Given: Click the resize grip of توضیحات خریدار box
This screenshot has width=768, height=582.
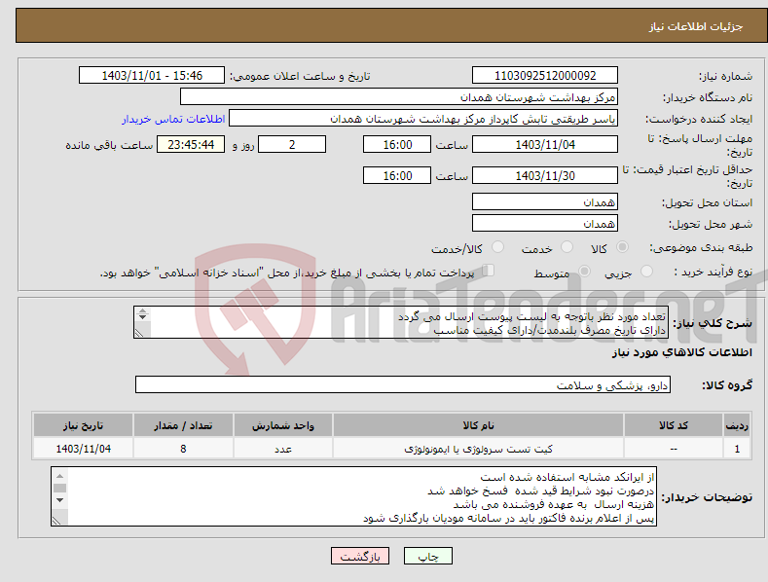Looking at the screenshot, I should [56, 521].
